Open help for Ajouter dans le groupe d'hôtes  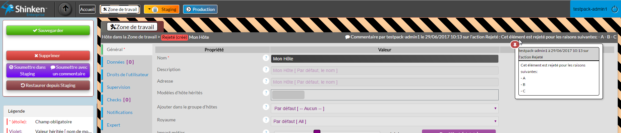pyautogui.click(x=266, y=107)
